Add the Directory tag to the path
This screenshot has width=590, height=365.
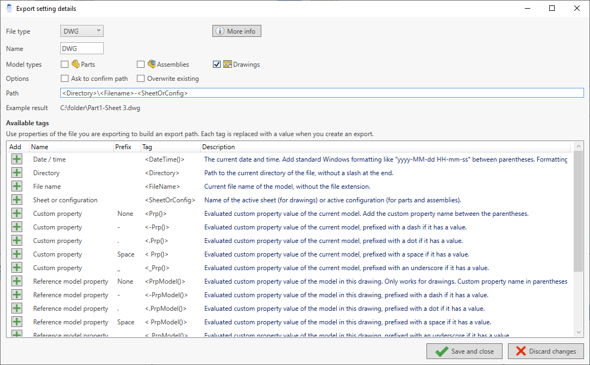16,172
